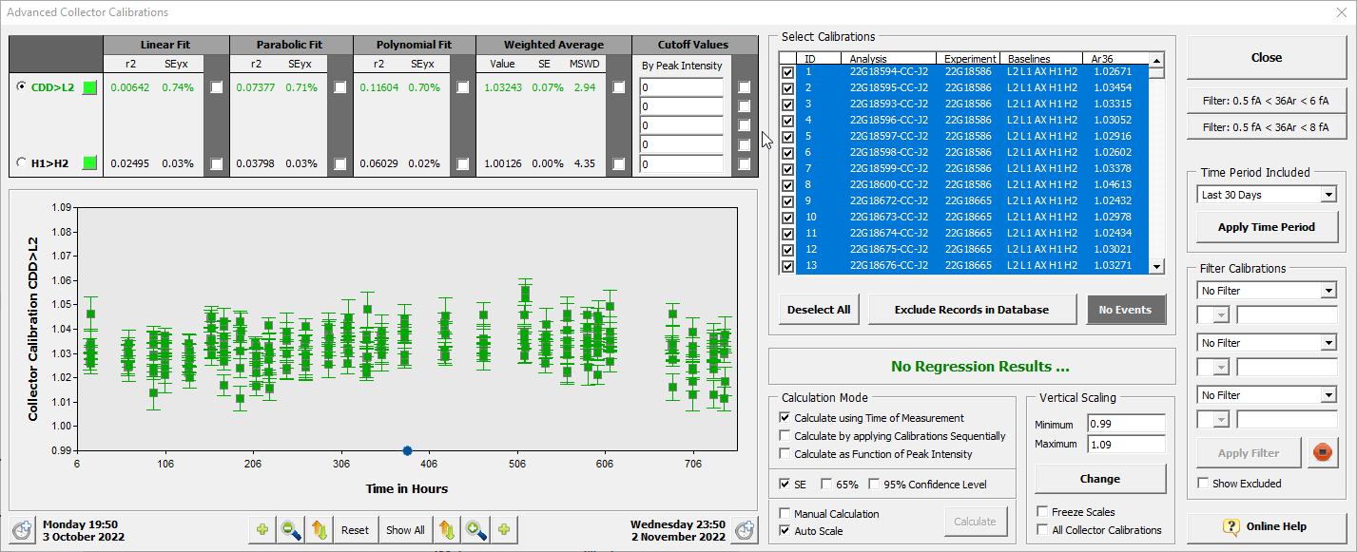Check the Linear Fit box in CDD>L2 row
The height and width of the screenshot is (552, 1357).
[x=217, y=87]
